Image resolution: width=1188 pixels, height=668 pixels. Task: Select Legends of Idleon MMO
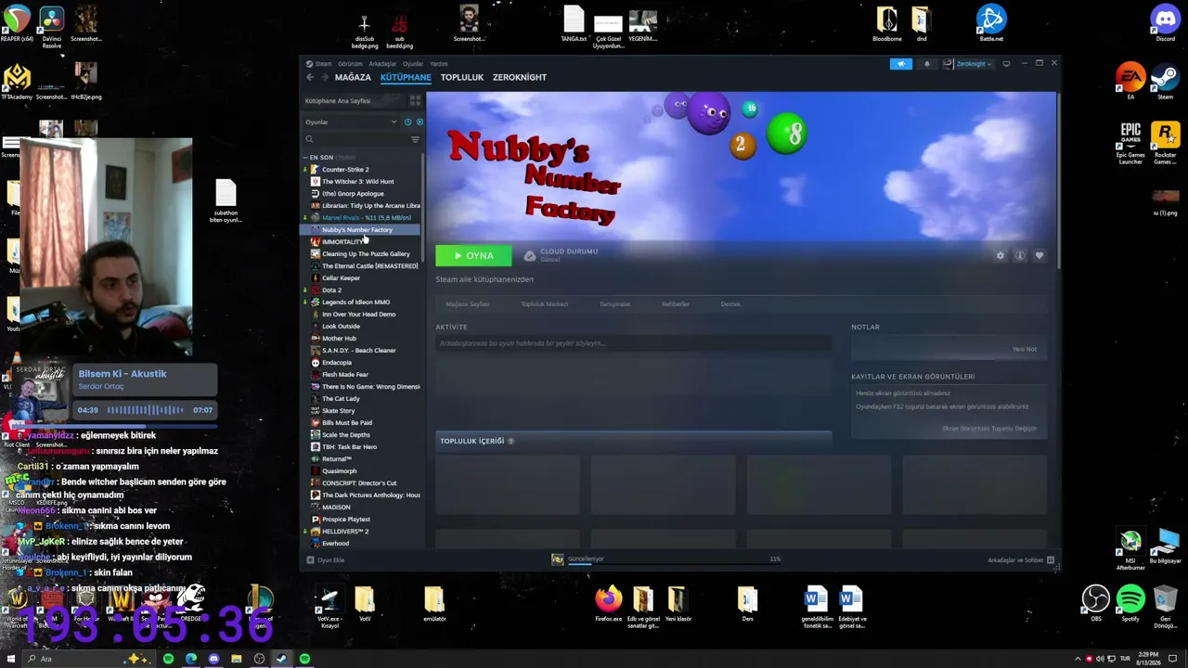[355, 302]
